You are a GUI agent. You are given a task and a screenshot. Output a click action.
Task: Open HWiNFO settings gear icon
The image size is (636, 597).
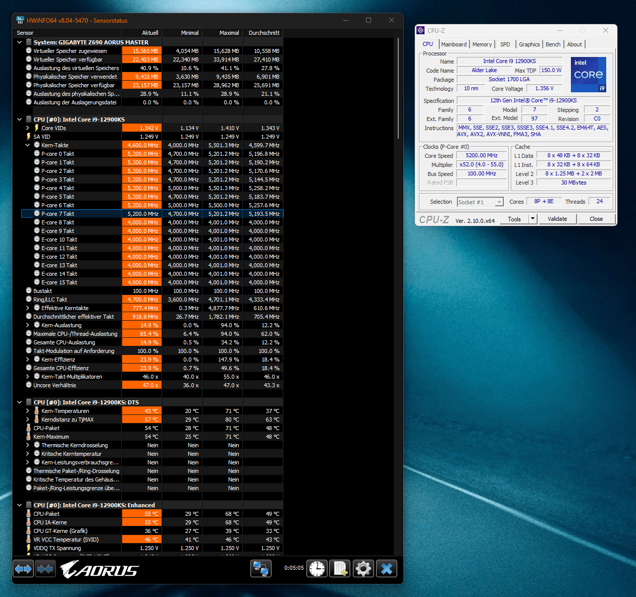coord(363,569)
